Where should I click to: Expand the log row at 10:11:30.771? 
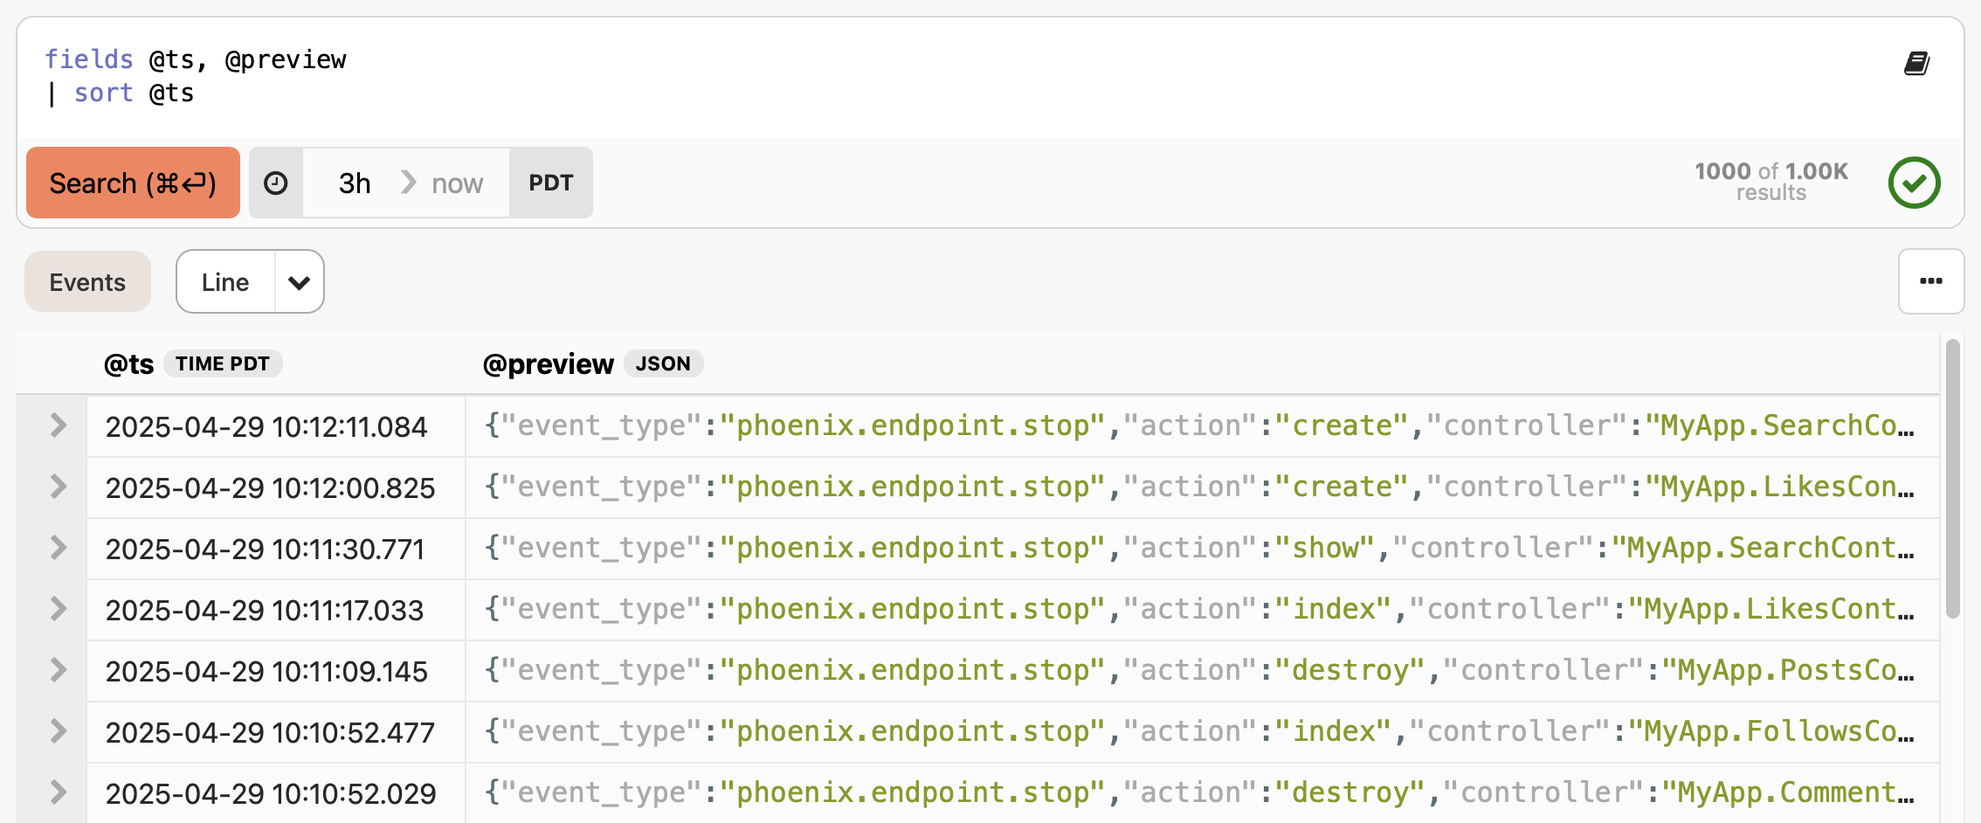58,549
